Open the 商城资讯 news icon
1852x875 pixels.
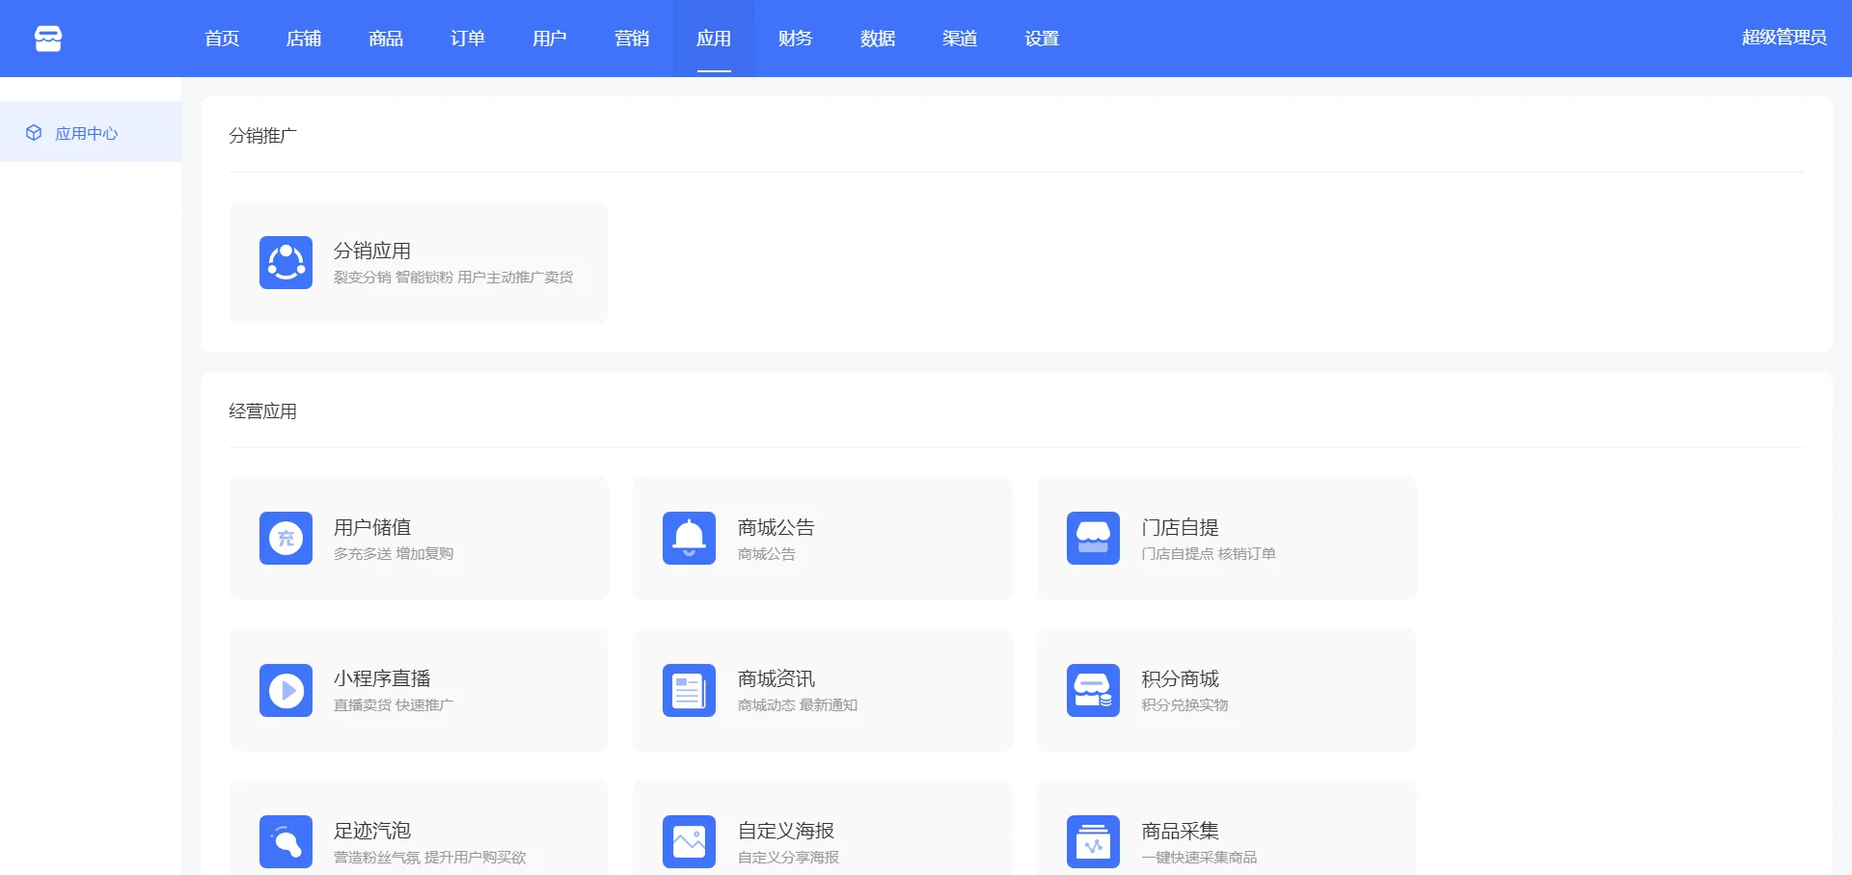(x=689, y=690)
